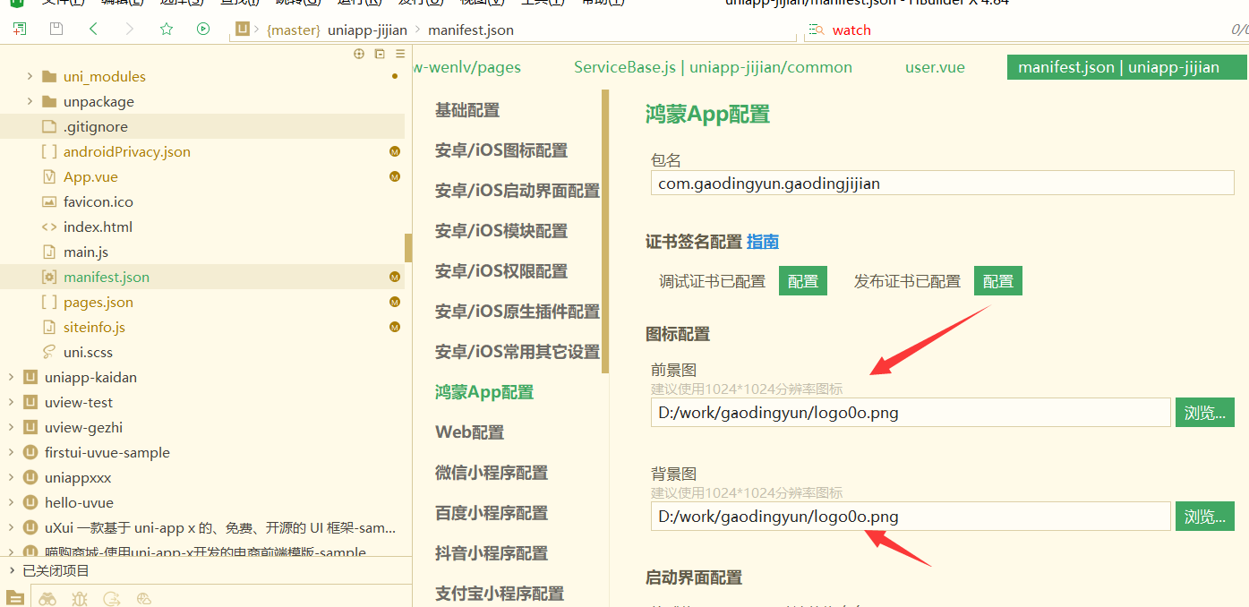Click the uniapp-jijian breadcrumb
This screenshot has height=607, width=1249.
367,30
